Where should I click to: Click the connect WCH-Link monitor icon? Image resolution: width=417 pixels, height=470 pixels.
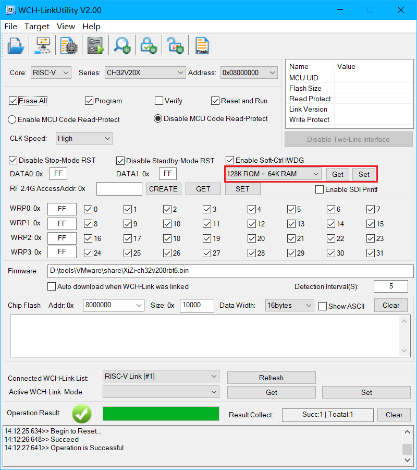pos(42,45)
